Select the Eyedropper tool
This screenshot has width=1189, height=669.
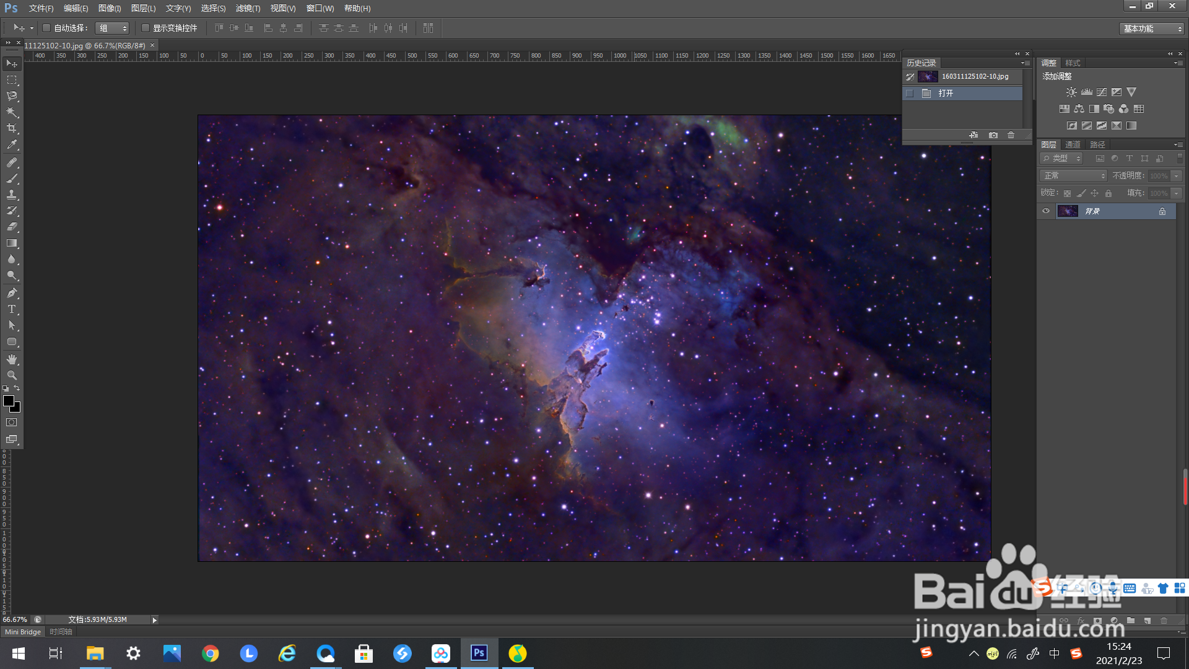[12, 145]
